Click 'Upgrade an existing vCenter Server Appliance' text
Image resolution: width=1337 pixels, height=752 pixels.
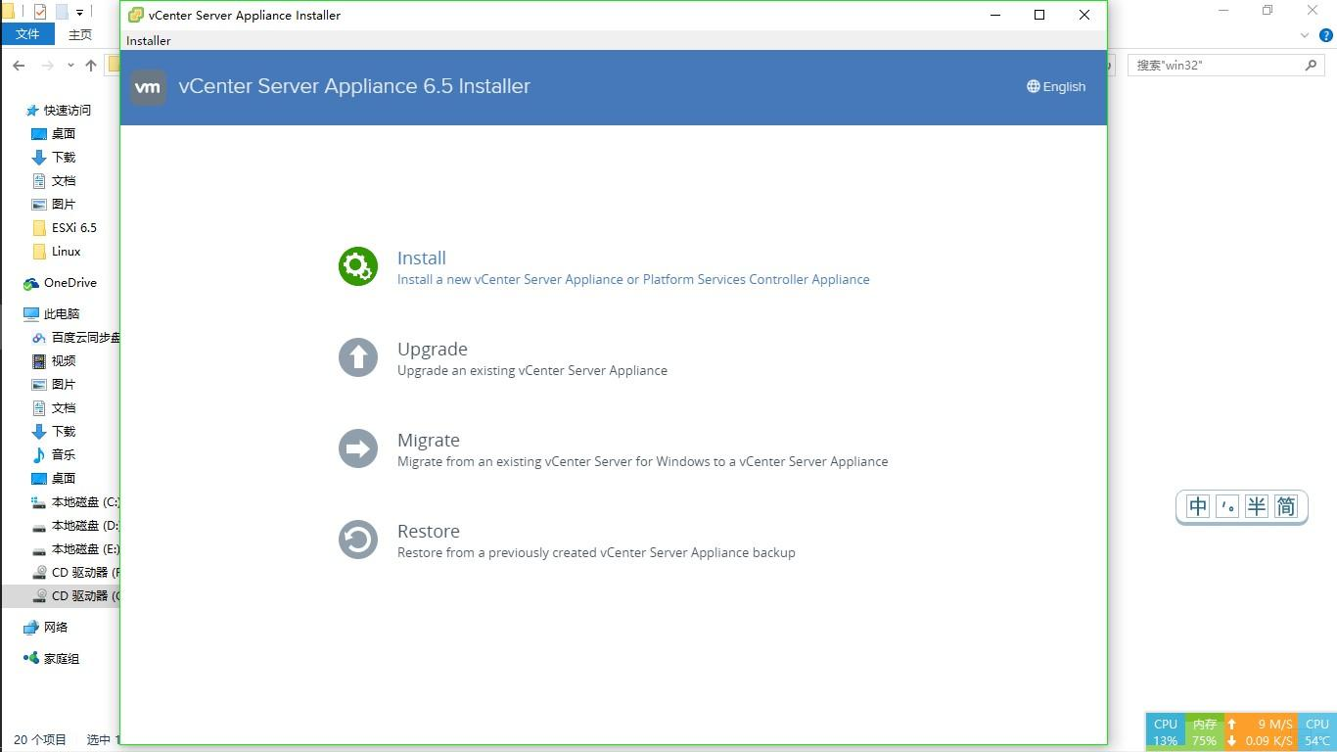(x=532, y=370)
